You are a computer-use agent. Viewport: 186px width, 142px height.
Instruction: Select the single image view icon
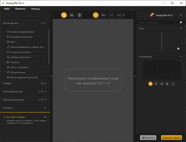pos(64,15)
